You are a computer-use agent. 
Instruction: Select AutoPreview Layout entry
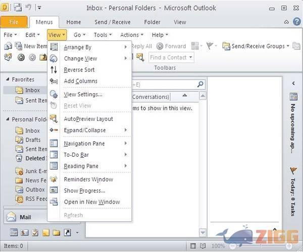(89, 119)
